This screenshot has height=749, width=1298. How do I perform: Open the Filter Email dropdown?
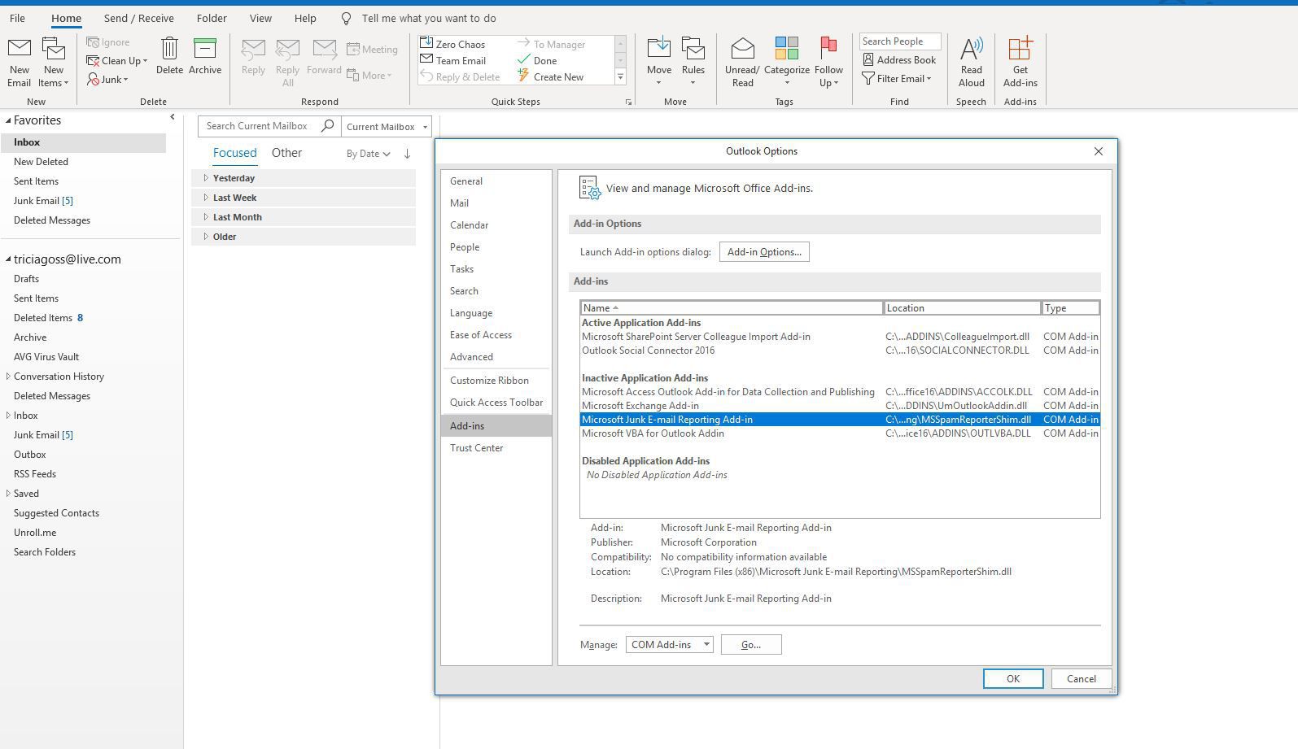(897, 78)
